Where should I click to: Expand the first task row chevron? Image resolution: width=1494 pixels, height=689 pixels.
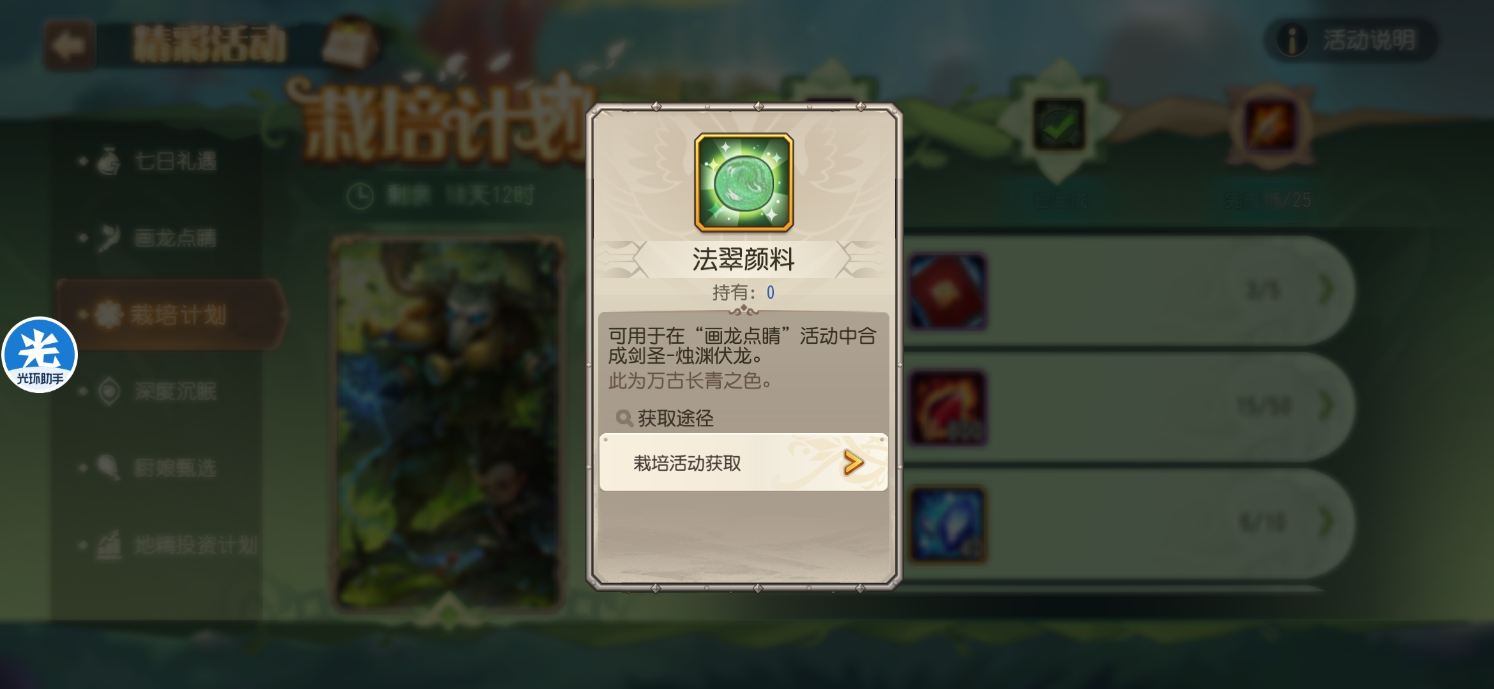[1327, 290]
